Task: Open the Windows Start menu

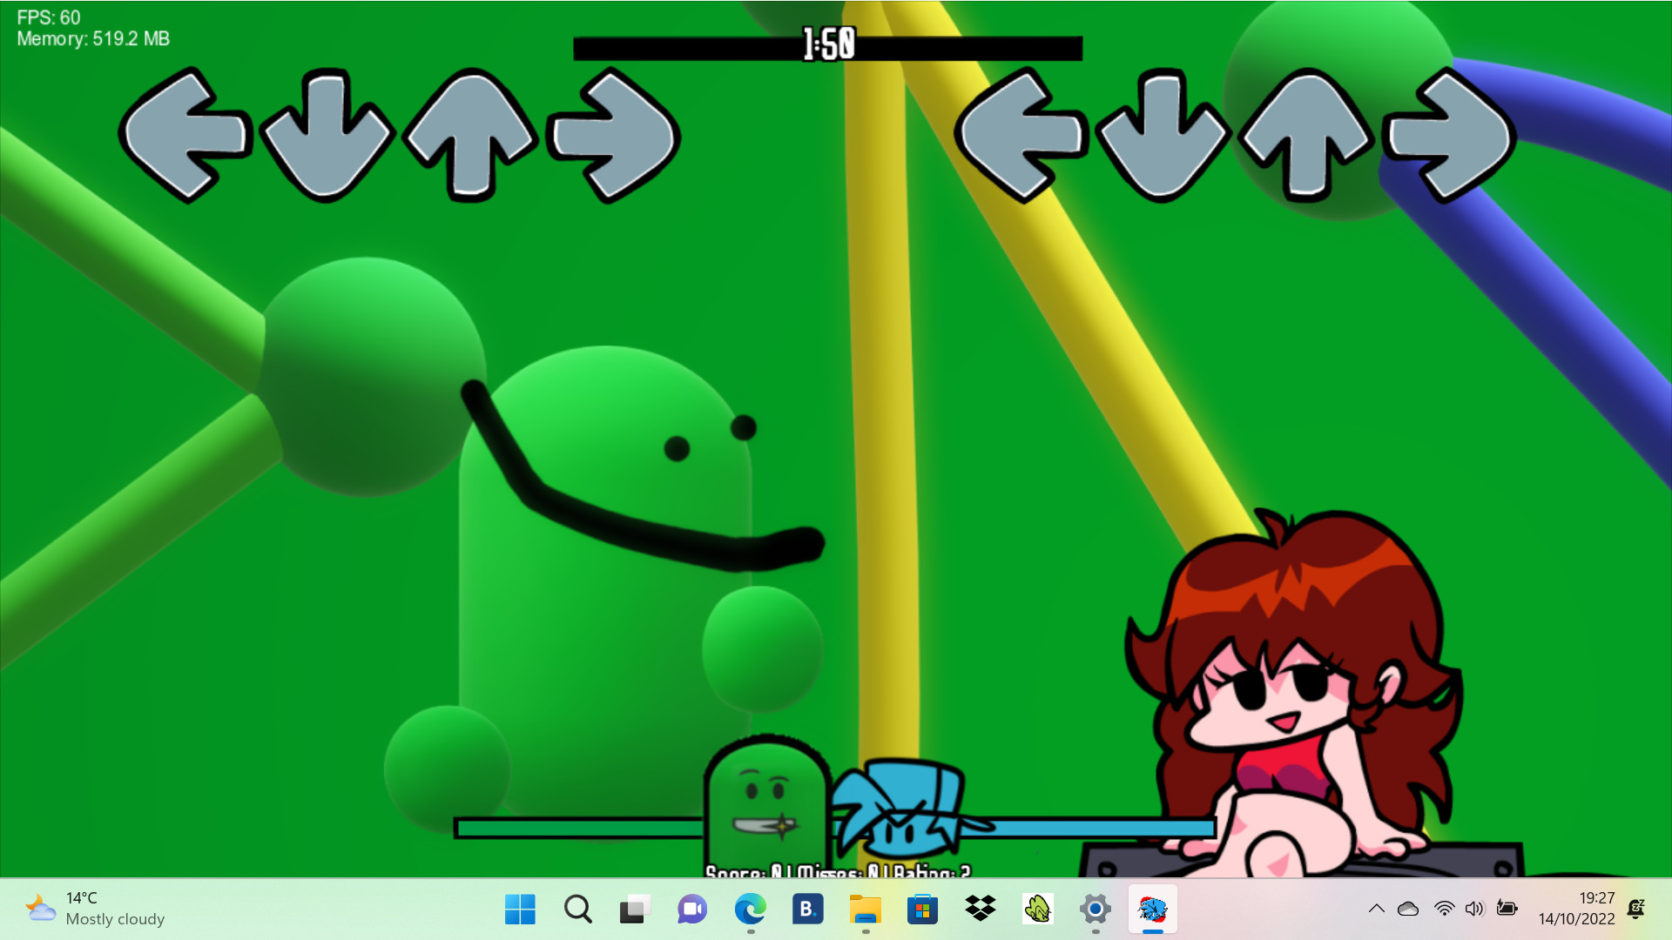Action: [520, 910]
